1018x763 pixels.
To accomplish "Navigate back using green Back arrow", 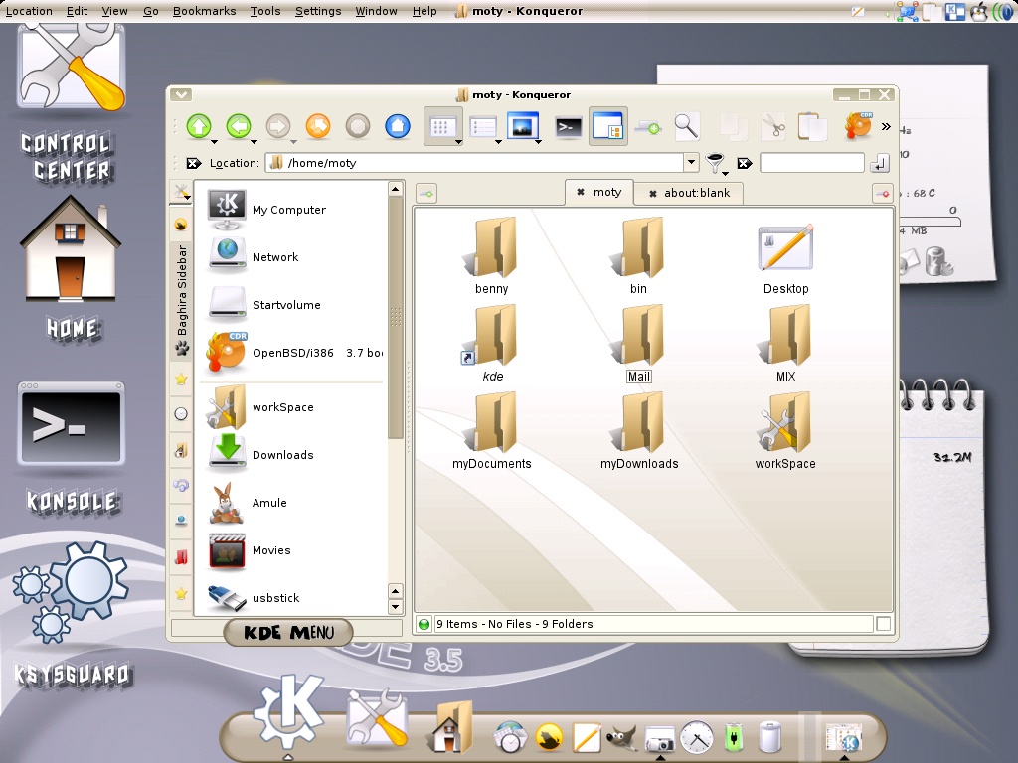I will [239, 126].
